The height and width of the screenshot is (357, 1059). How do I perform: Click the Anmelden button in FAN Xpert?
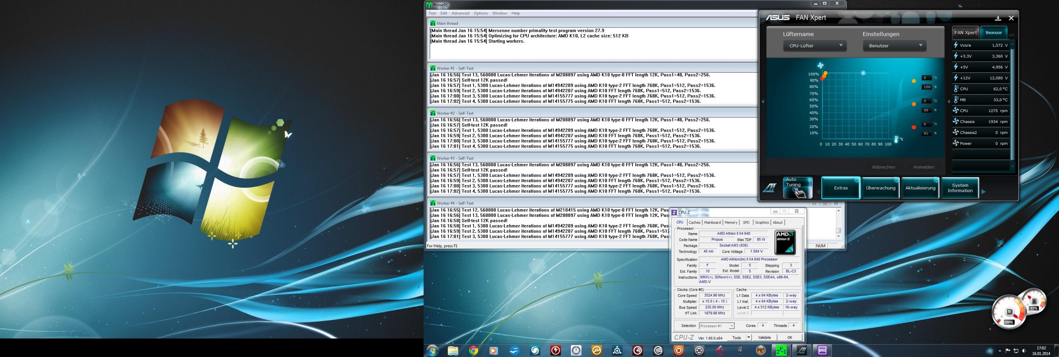pyautogui.click(x=924, y=167)
